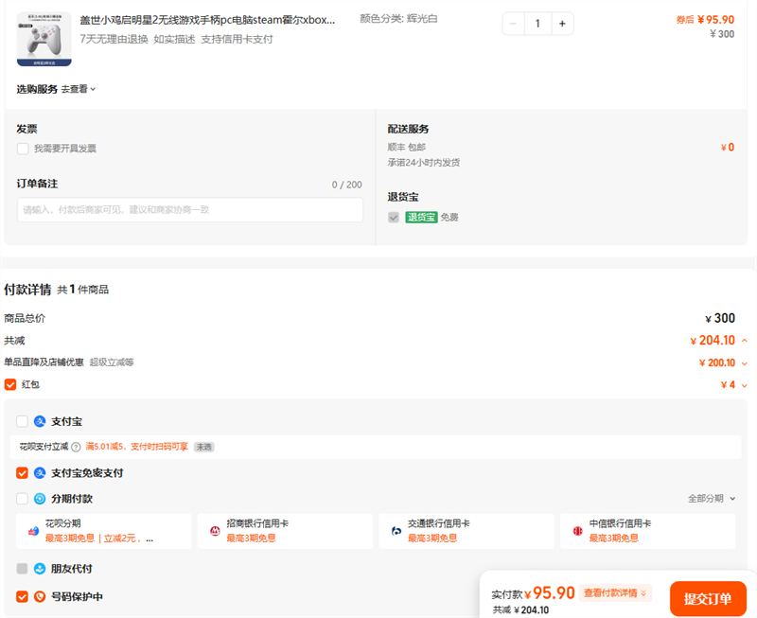Image resolution: width=757 pixels, height=618 pixels.
Task: Select the 分期付款 payment option
Action: [23, 499]
